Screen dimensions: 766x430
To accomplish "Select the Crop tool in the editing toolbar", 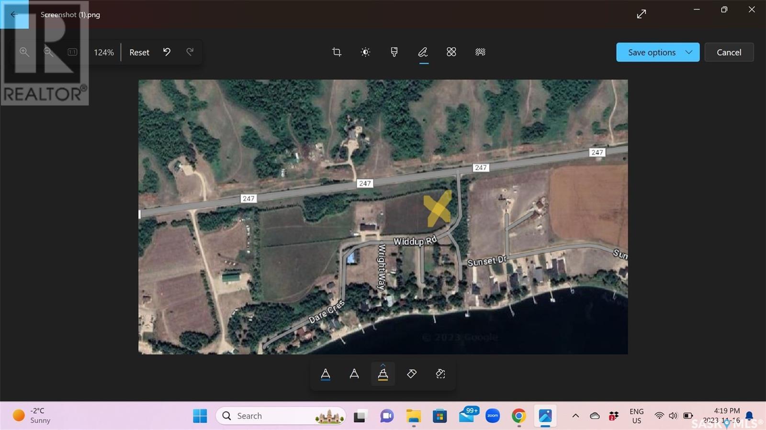I will pos(337,52).
